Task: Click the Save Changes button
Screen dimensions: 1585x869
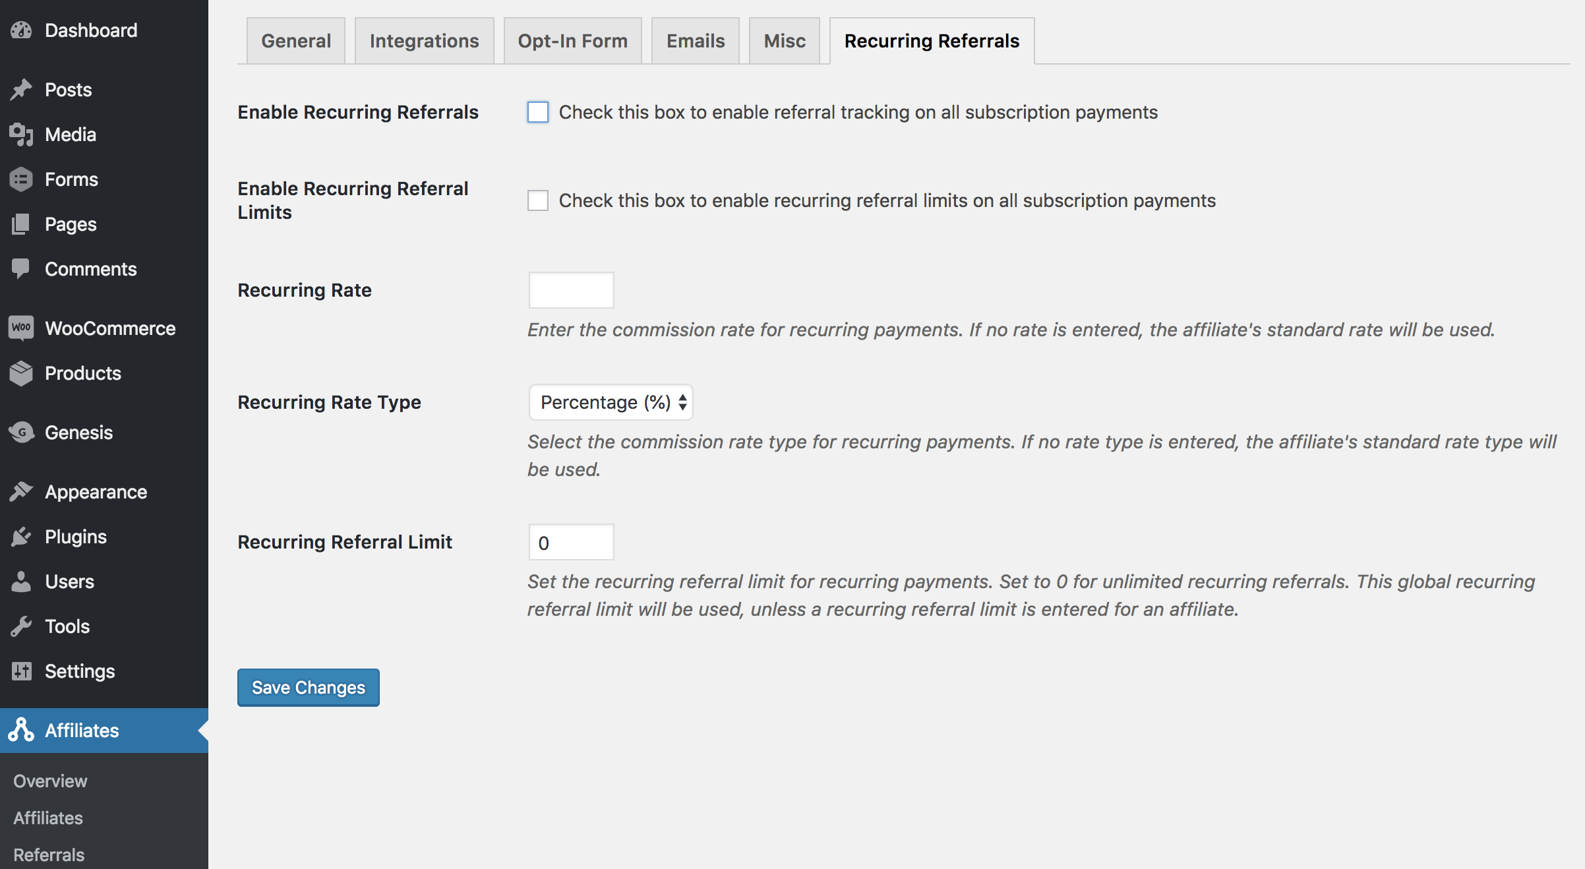Action: point(309,688)
